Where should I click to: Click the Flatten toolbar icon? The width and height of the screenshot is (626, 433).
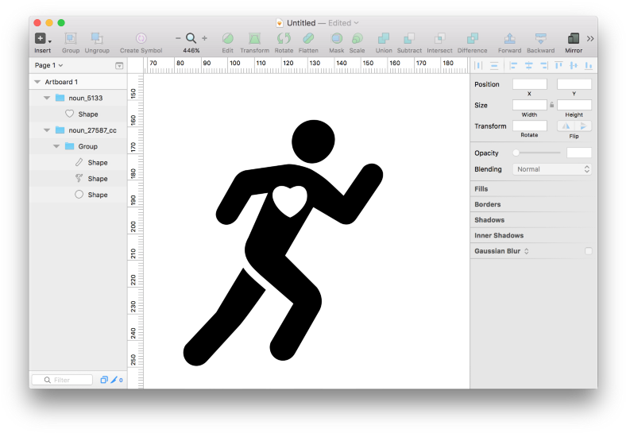(308, 38)
